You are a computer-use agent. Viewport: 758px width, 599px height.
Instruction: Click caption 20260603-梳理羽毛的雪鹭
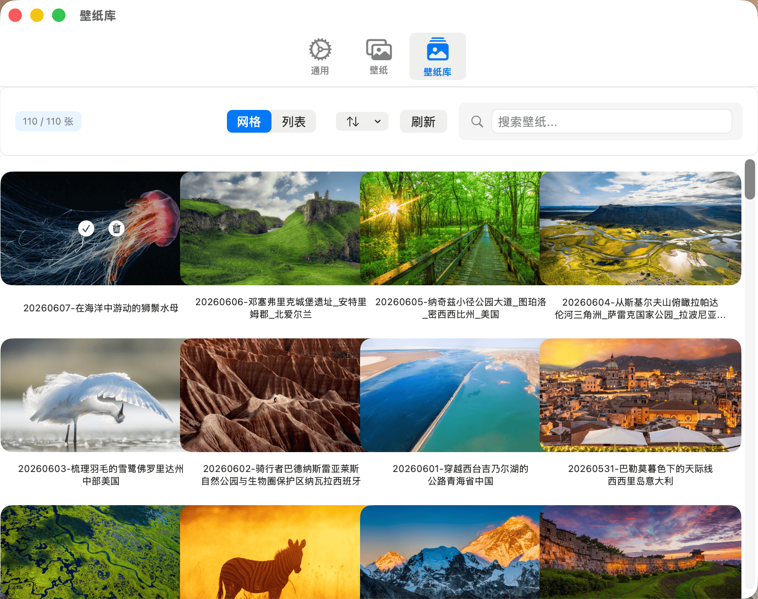101,475
